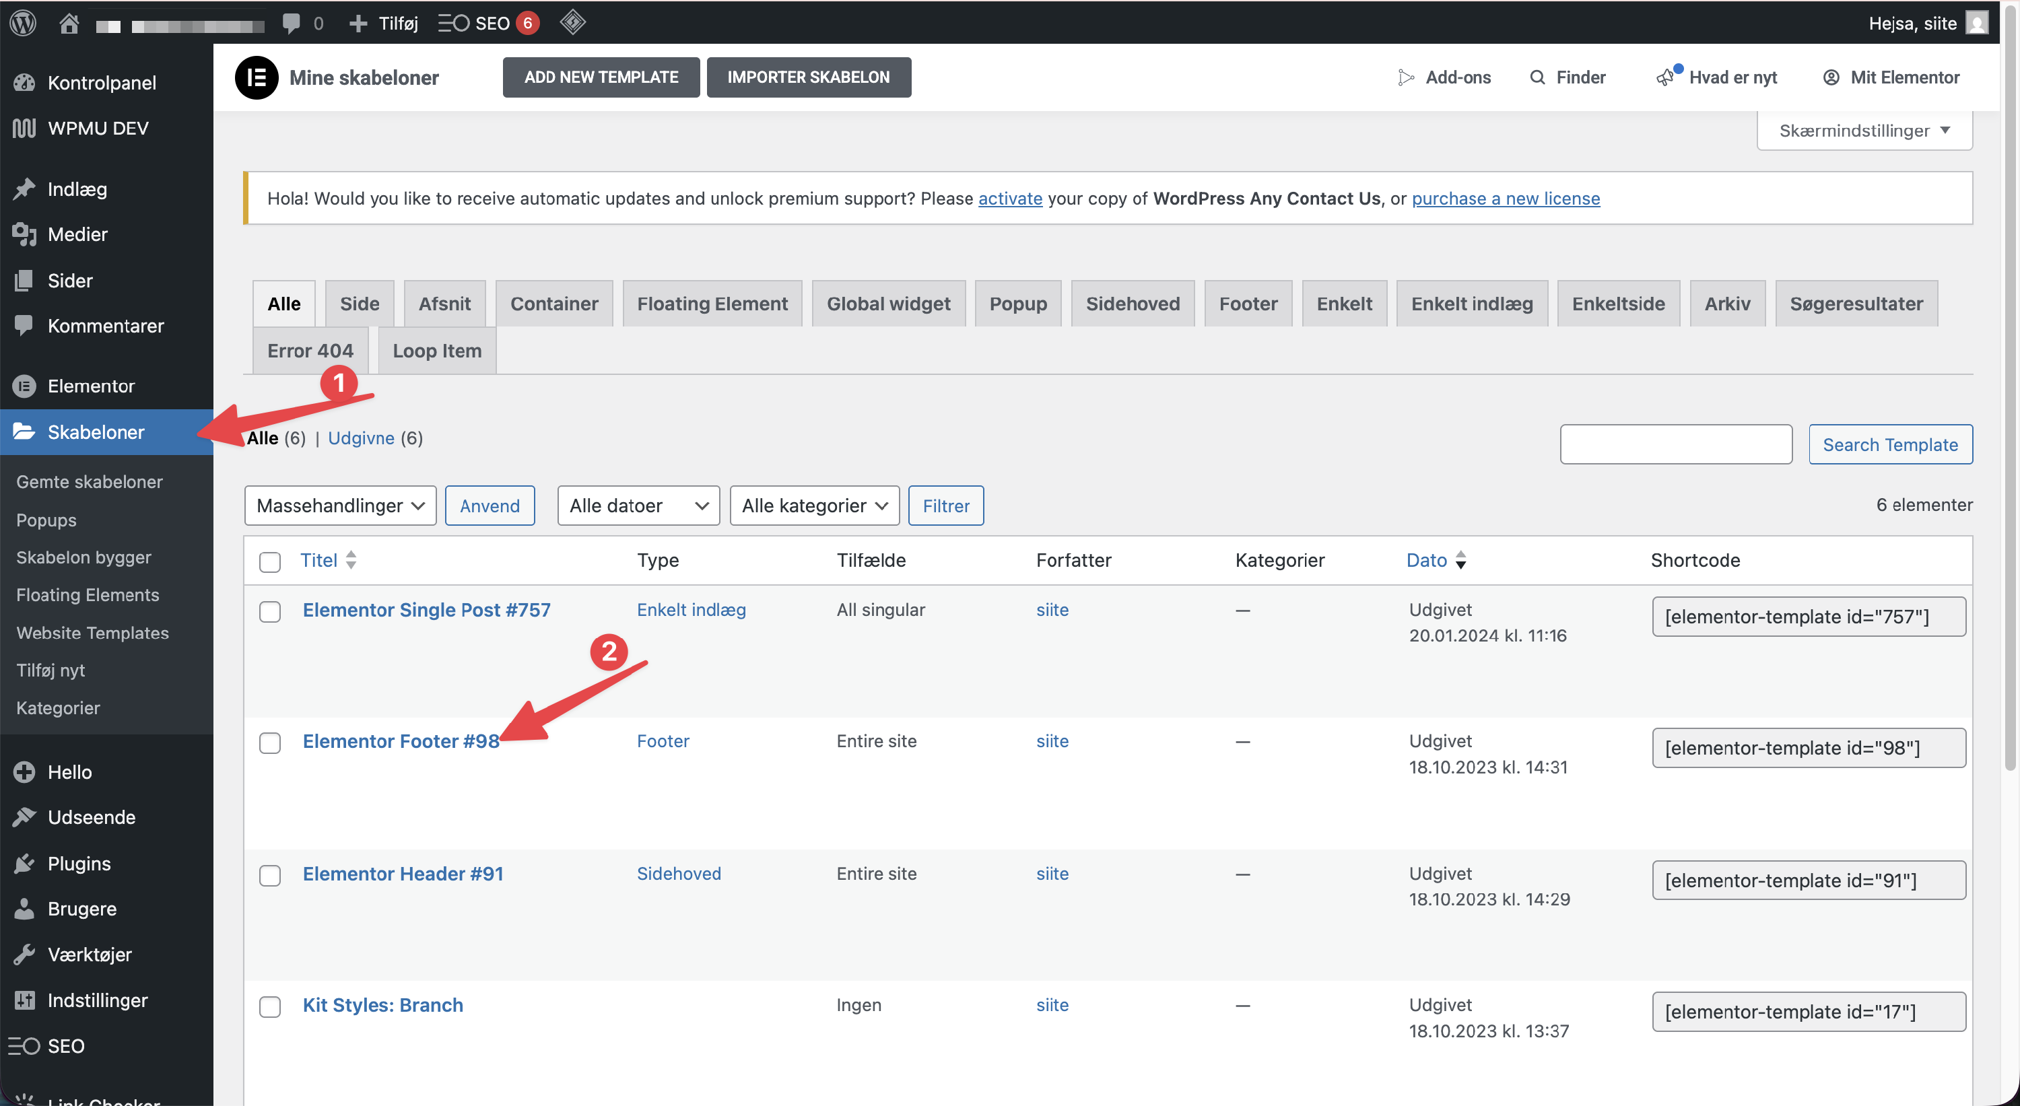
Task: Open Plugins from the sidebar
Action: point(79,863)
